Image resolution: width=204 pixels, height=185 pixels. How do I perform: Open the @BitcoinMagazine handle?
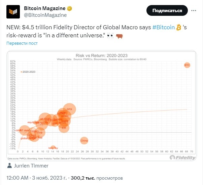[x=45, y=15]
